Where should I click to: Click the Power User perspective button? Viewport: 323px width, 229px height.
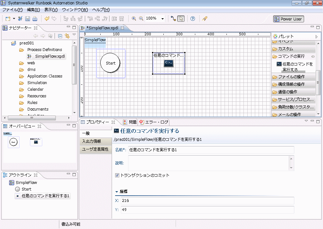(x=289, y=19)
